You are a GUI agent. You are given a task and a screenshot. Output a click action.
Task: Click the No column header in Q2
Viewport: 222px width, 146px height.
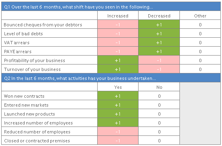159,87
